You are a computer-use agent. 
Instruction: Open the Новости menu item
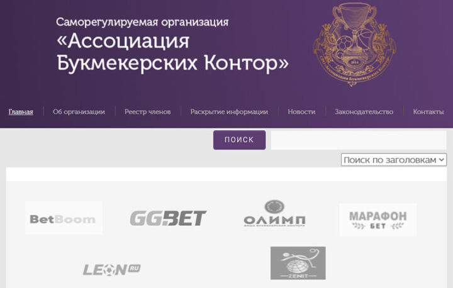point(301,112)
